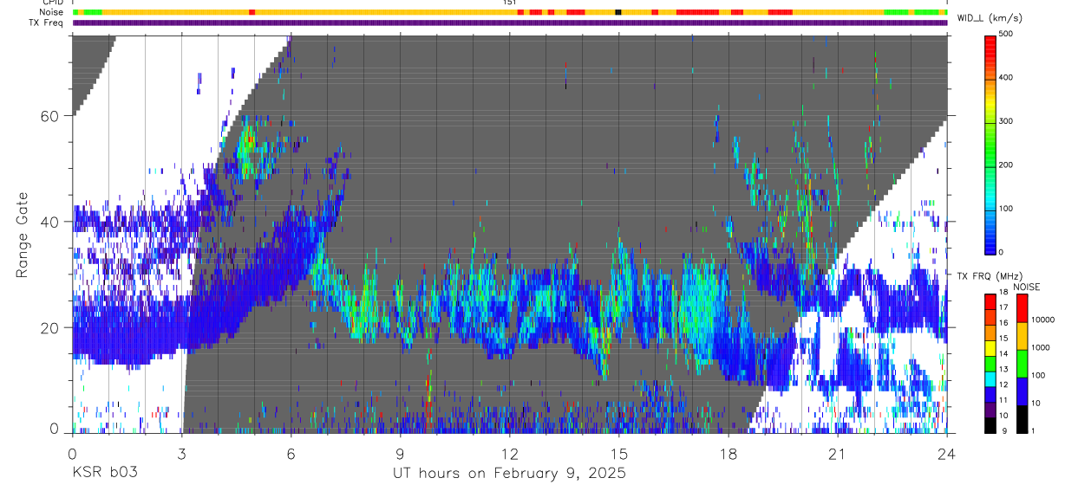Select the 'Noise' row label at top
This screenshot has width=1065, height=491.
click(x=52, y=12)
